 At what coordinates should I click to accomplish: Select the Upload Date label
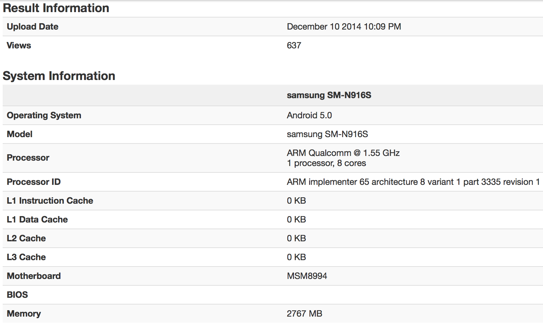point(33,27)
